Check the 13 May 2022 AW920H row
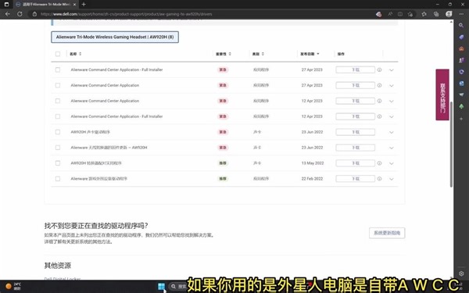The height and width of the screenshot is (293, 469). pyautogui.click(x=58, y=163)
